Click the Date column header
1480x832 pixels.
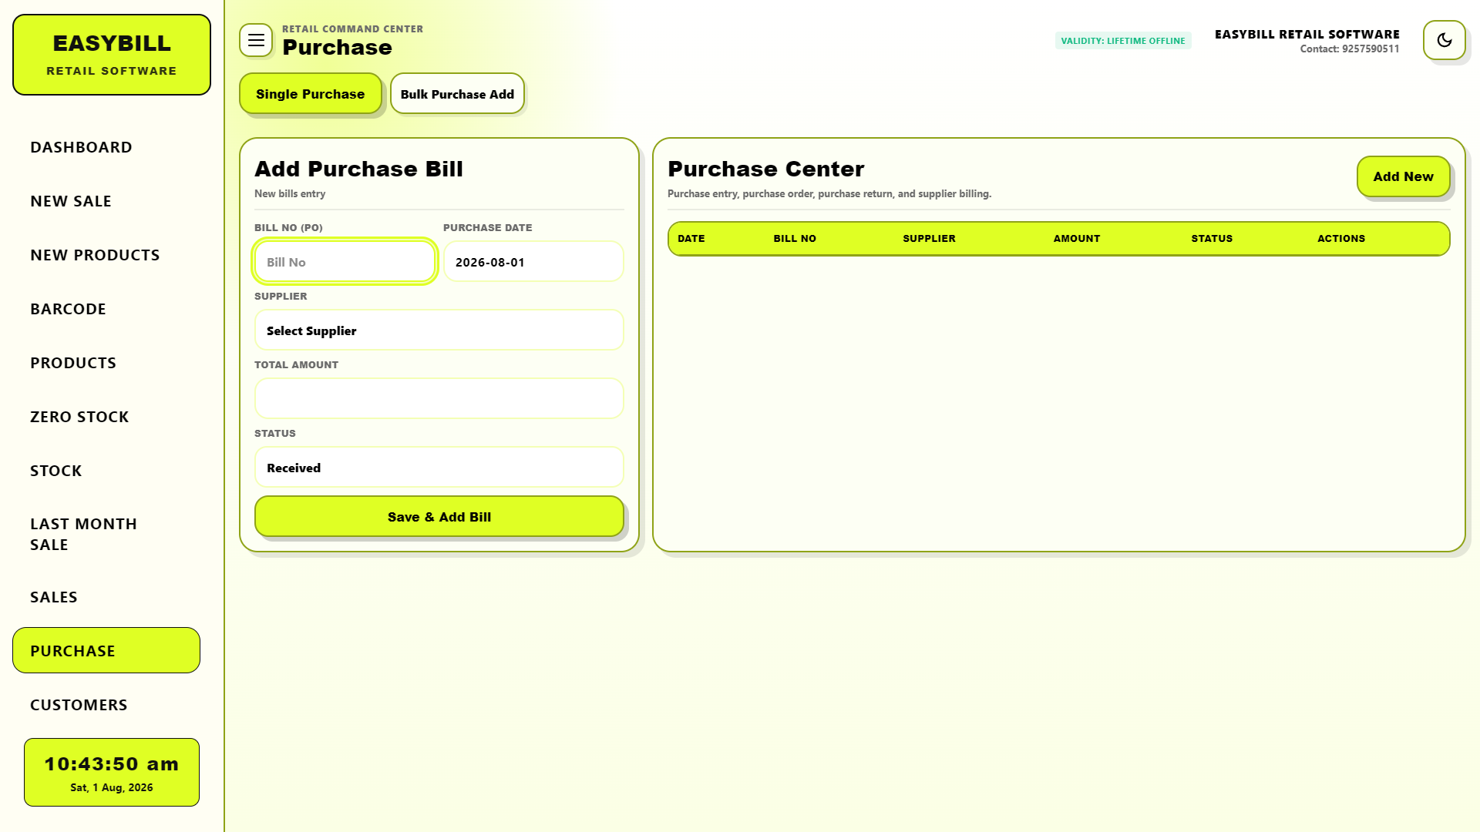691,239
